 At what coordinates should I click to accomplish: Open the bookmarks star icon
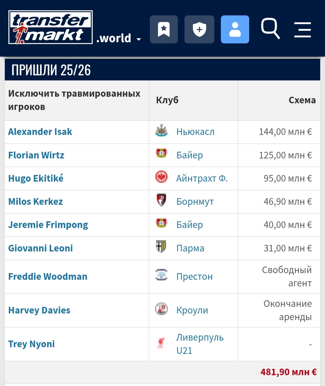164,30
